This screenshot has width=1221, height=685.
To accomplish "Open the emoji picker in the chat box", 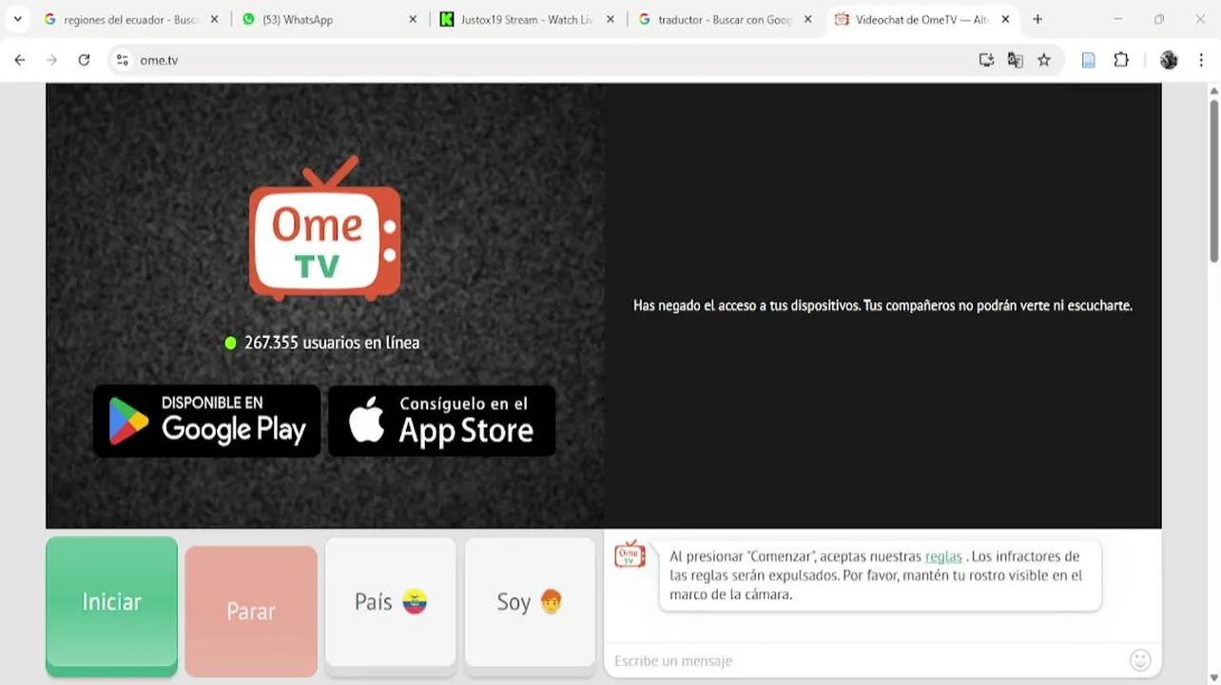I will [x=1140, y=660].
